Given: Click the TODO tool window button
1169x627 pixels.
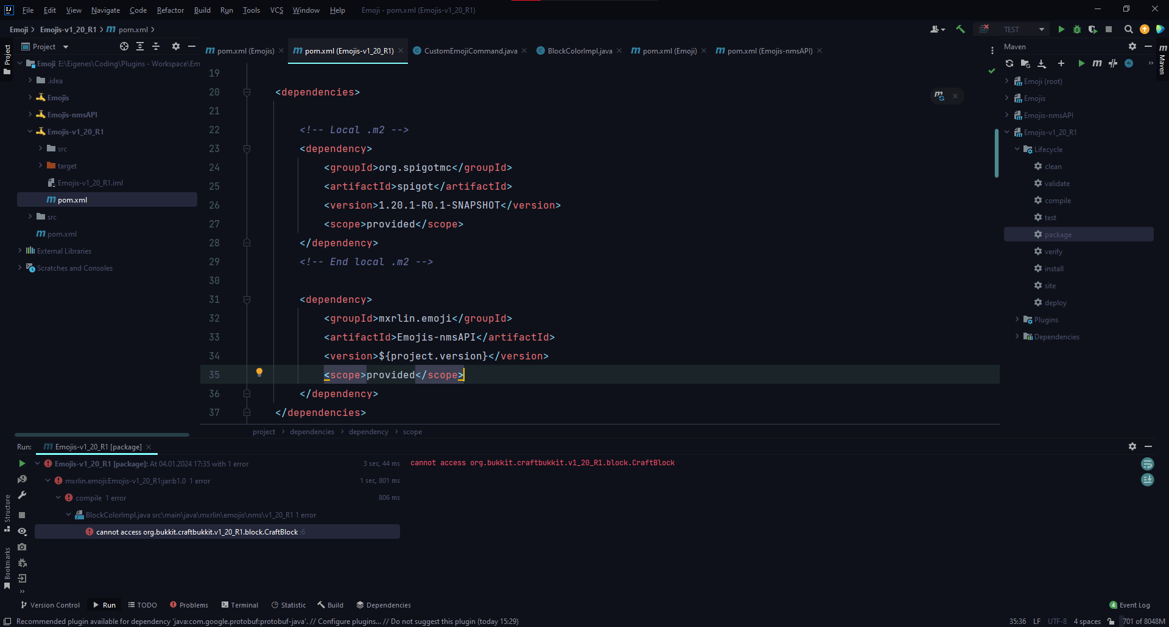Looking at the screenshot, I should tap(142, 605).
